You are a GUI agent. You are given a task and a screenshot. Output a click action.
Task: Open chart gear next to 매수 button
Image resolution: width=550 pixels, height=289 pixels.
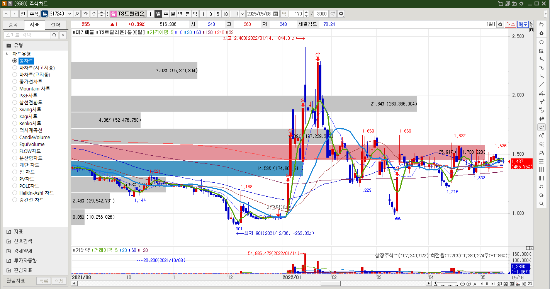tap(500, 24)
